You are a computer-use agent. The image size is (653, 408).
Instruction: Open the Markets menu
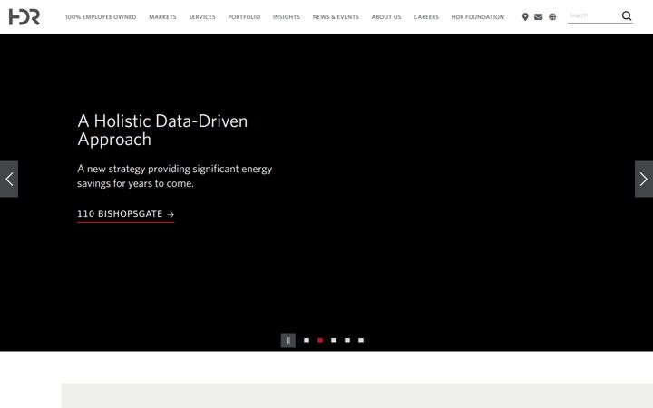(x=162, y=17)
